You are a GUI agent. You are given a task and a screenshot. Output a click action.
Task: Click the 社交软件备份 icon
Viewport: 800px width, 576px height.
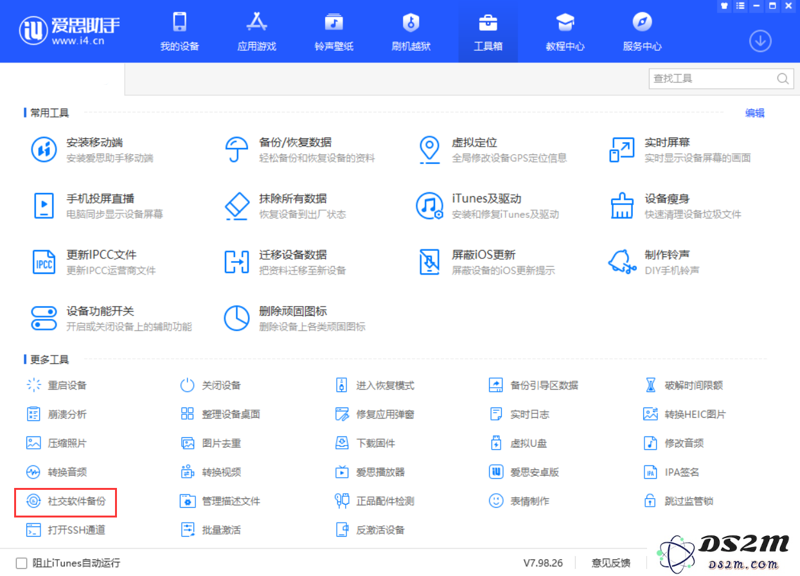pyautogui.click(x=33, y=501)
